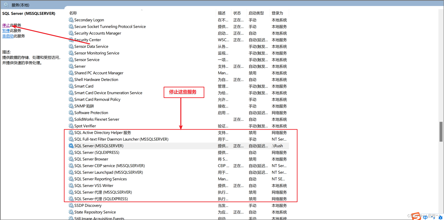Click the WSC... description of Security Center
Viewport: 444px width, 220px height.
[x=223, y=40]
